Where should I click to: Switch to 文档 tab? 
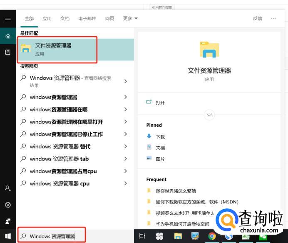coord(65,19)
